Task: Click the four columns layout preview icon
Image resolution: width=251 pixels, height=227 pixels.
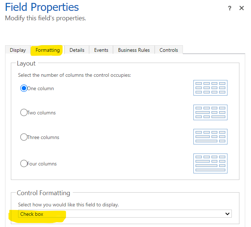Action: pos(210,163)
